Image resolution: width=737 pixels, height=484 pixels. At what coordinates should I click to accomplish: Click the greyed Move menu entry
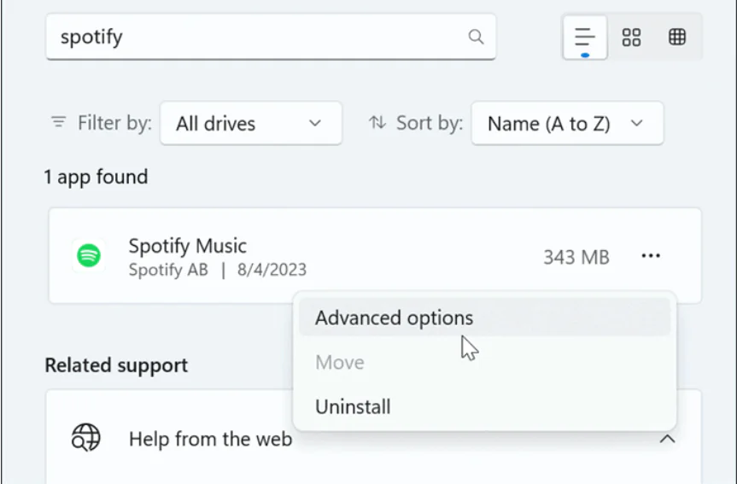point(340,363)
